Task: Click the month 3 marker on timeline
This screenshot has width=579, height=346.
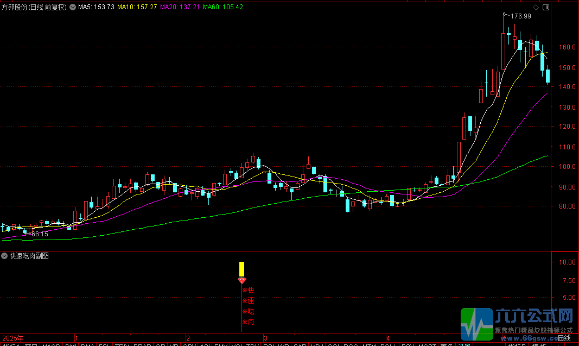Action: [x=265, y=338]
